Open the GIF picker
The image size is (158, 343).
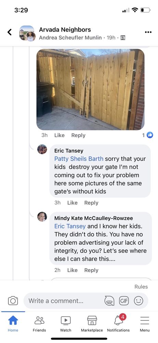pos(124,300)
